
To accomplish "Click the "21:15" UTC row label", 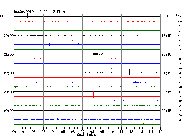I will [166, 73].
